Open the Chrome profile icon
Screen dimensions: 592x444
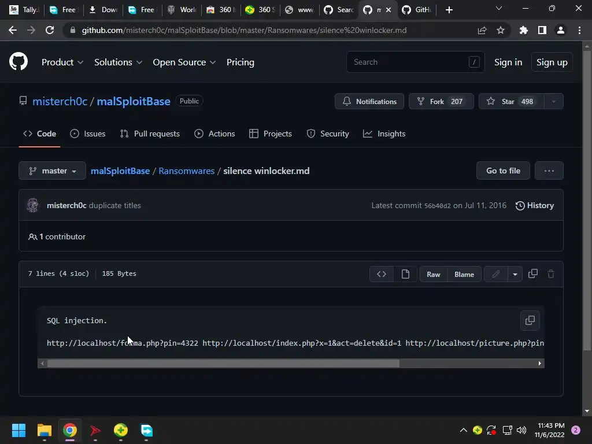[x=560, y=30]
